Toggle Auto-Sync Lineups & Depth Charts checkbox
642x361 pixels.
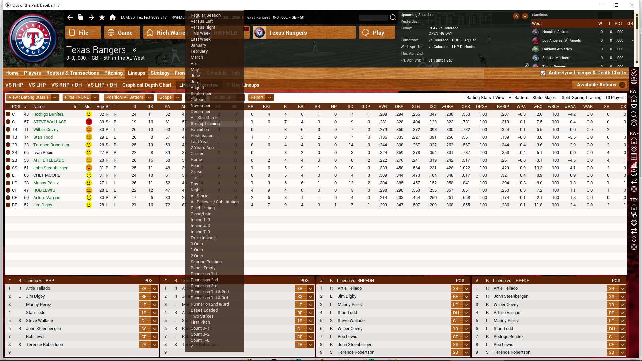[543, 73]
